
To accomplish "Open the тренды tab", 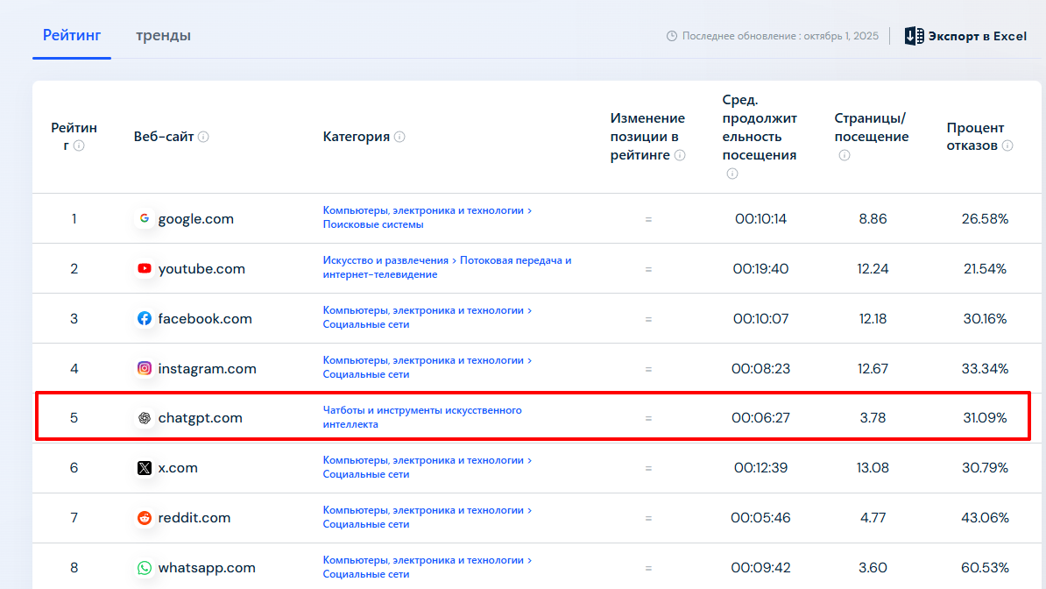I will click(x=163, y=36).
